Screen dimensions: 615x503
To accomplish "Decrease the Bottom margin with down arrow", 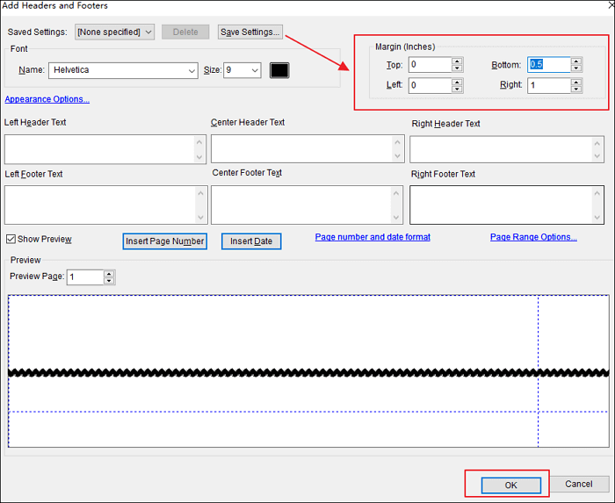I will [x=575, y=68].
